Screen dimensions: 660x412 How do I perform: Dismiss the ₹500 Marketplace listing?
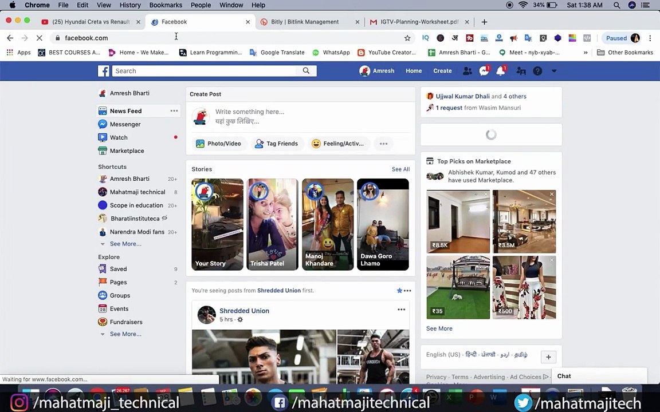click(x=551, y=260)
